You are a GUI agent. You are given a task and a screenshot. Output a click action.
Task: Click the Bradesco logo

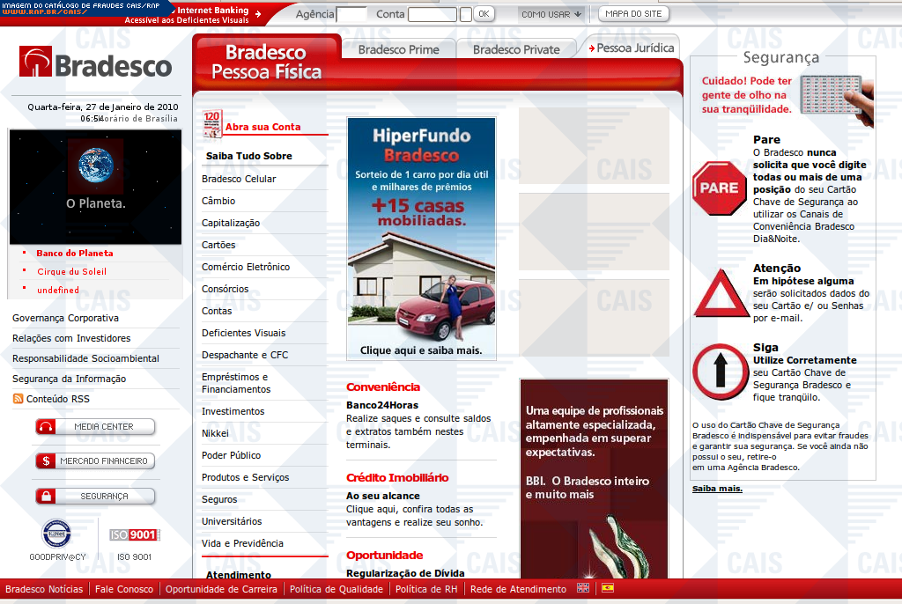click(x=96, y=64)
